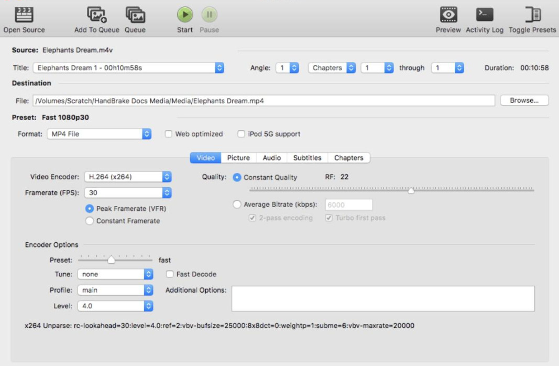Click the fast label beside Preset slider
The image size is (559, 366).
pos(165,260)
